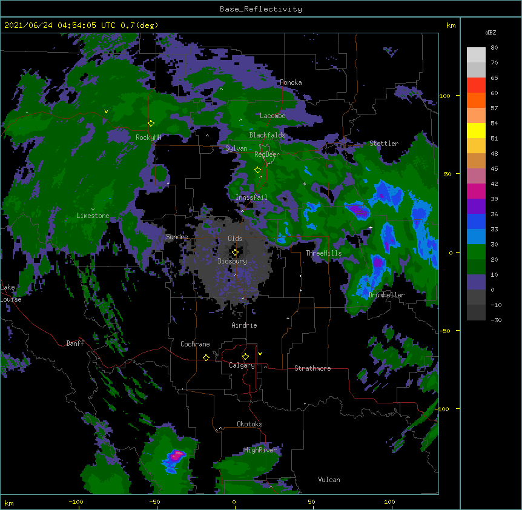Image resolution: width=522 pixels, height=510 pixels.
Task: Click the -30 dBZ legend value
Action: point(496,320)
